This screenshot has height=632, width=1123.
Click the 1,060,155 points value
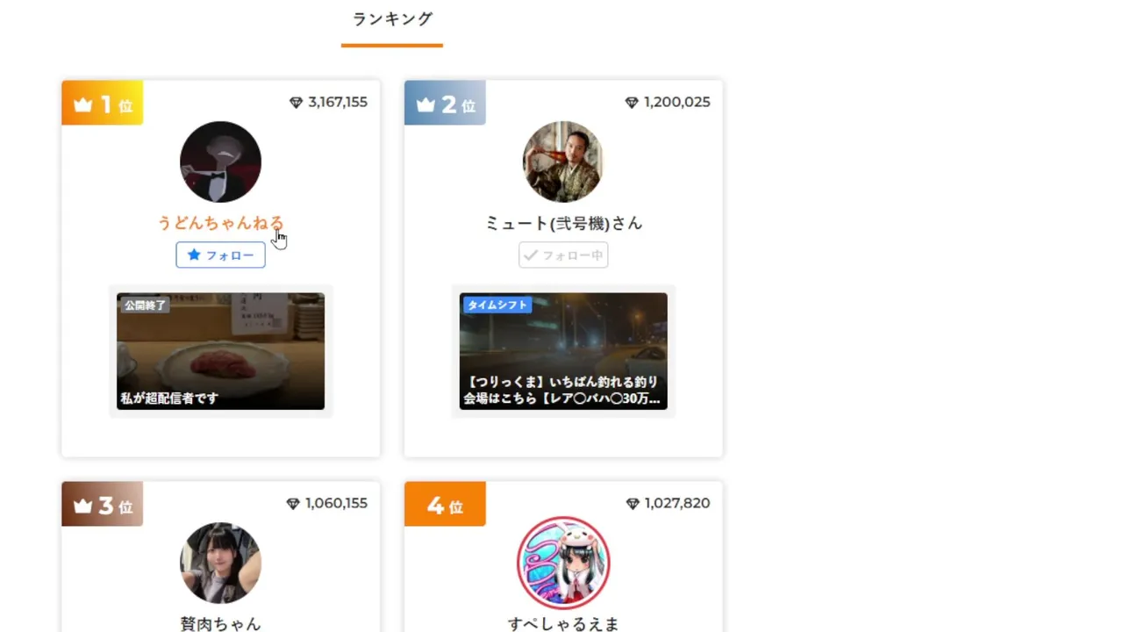[x=336, y=504]
